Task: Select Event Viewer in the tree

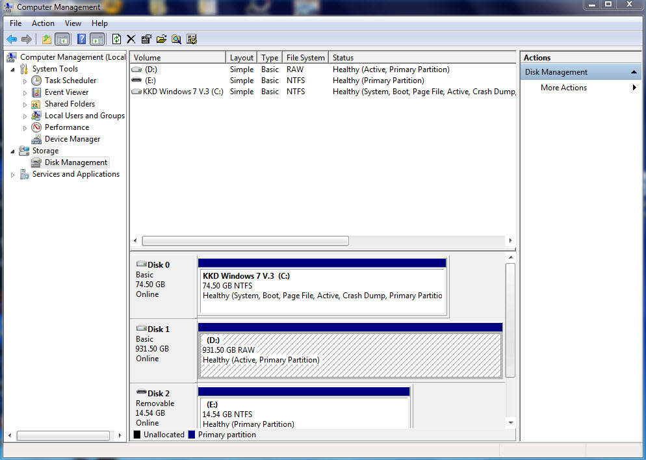Action: pyautogui.click(x=67, y=92)
